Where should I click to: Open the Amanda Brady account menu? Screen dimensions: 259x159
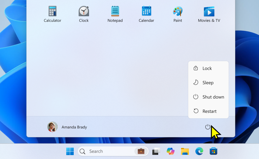(x=68, y=127)
